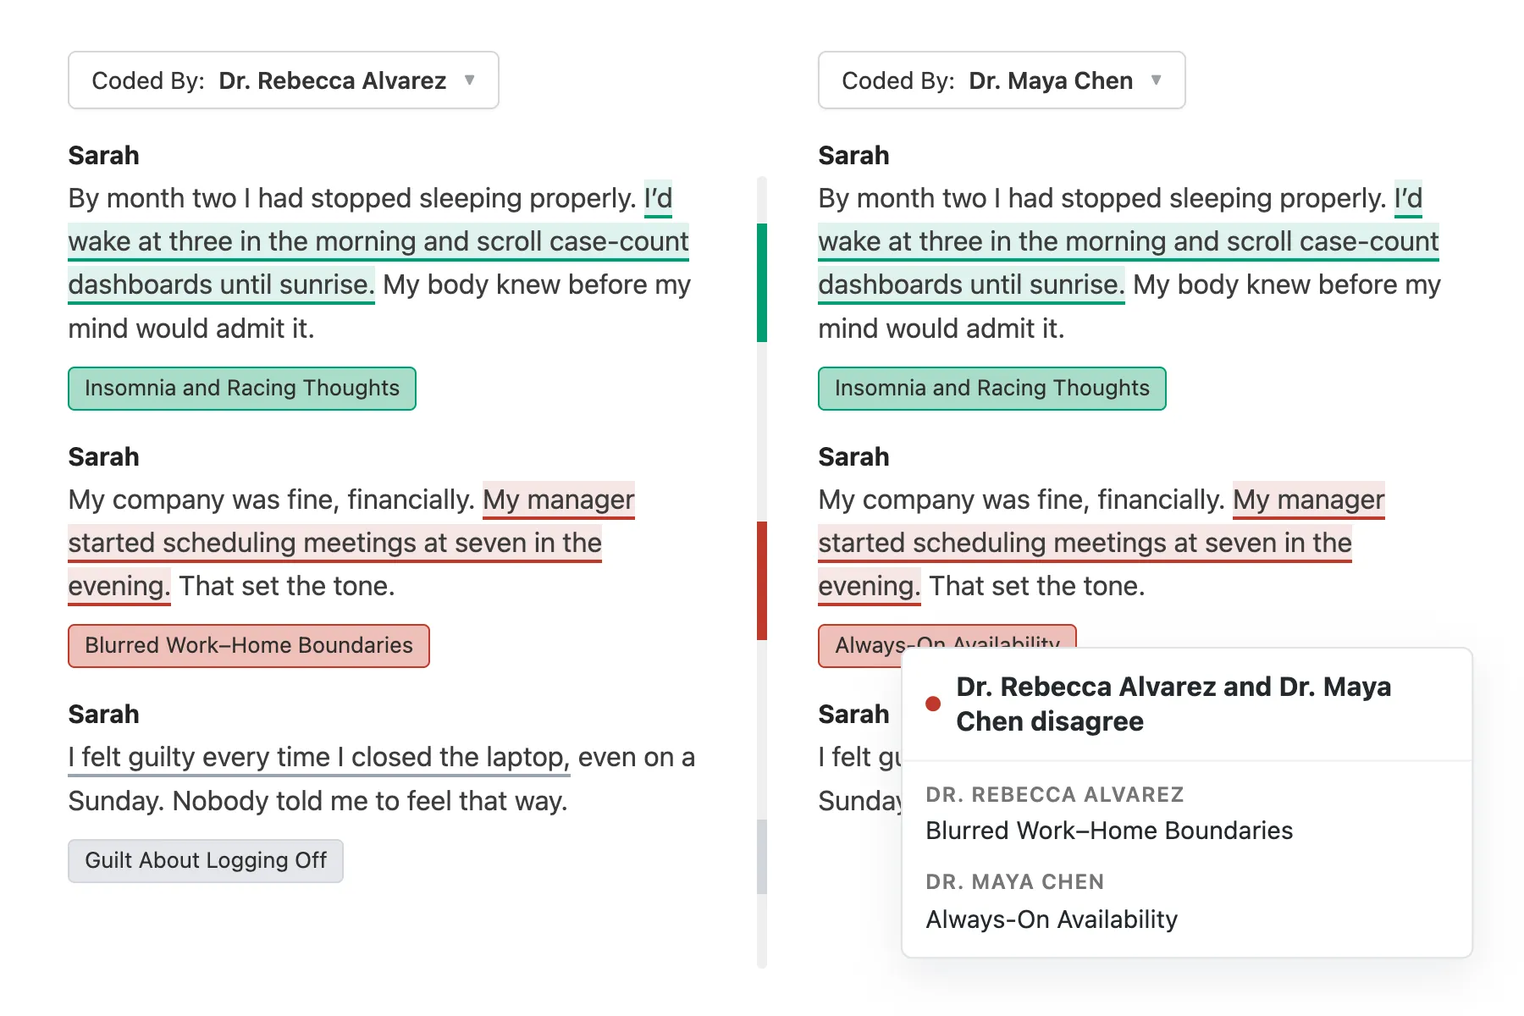Click underlined 'I felt guilty every time' passage
Screen dimensions: 1524x1016
point(319,757)
